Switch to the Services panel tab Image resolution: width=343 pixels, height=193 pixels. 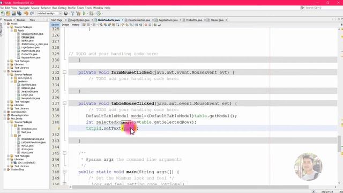tap(21, 20)
